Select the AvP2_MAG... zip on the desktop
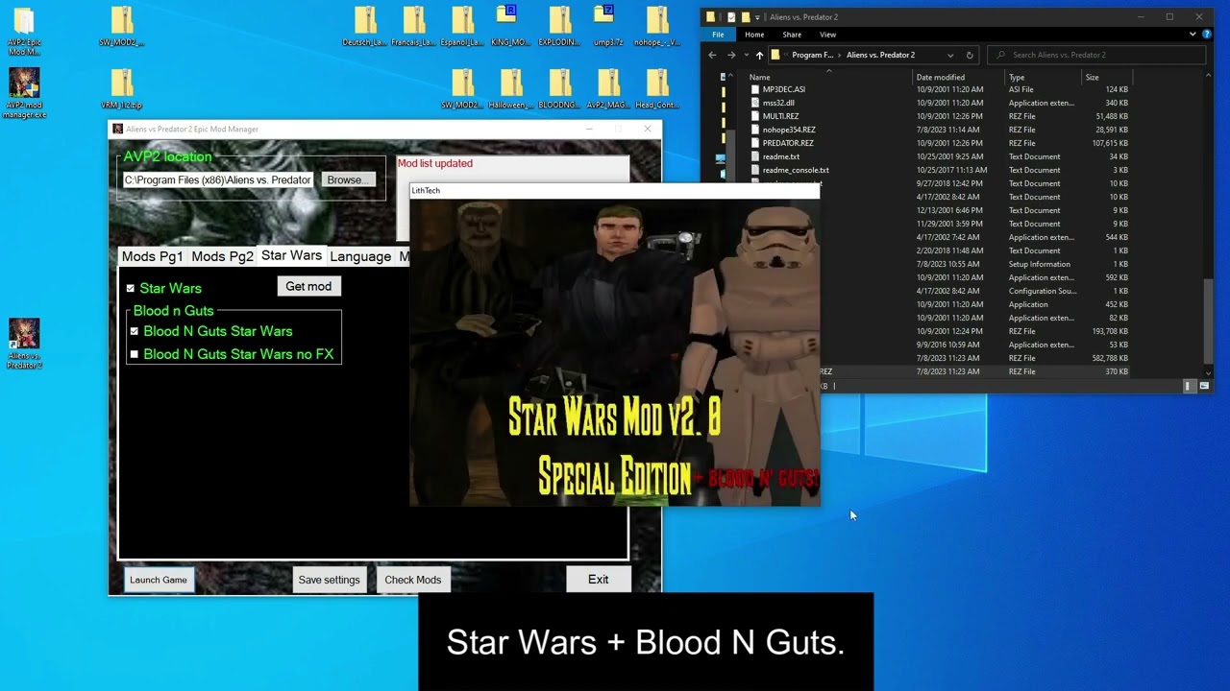1230x691 pixels. tap(608, 89)
